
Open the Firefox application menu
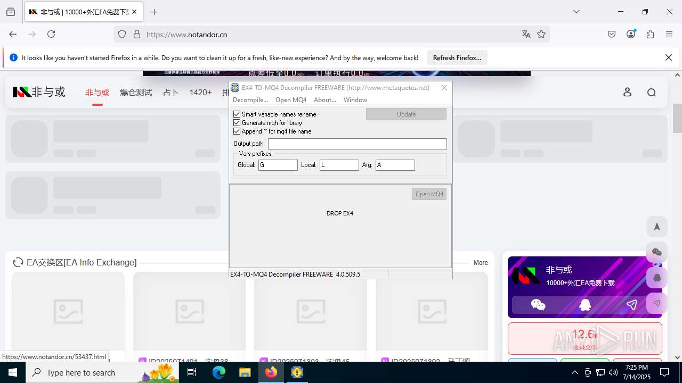pyautogui.click(x=670, y=34)
